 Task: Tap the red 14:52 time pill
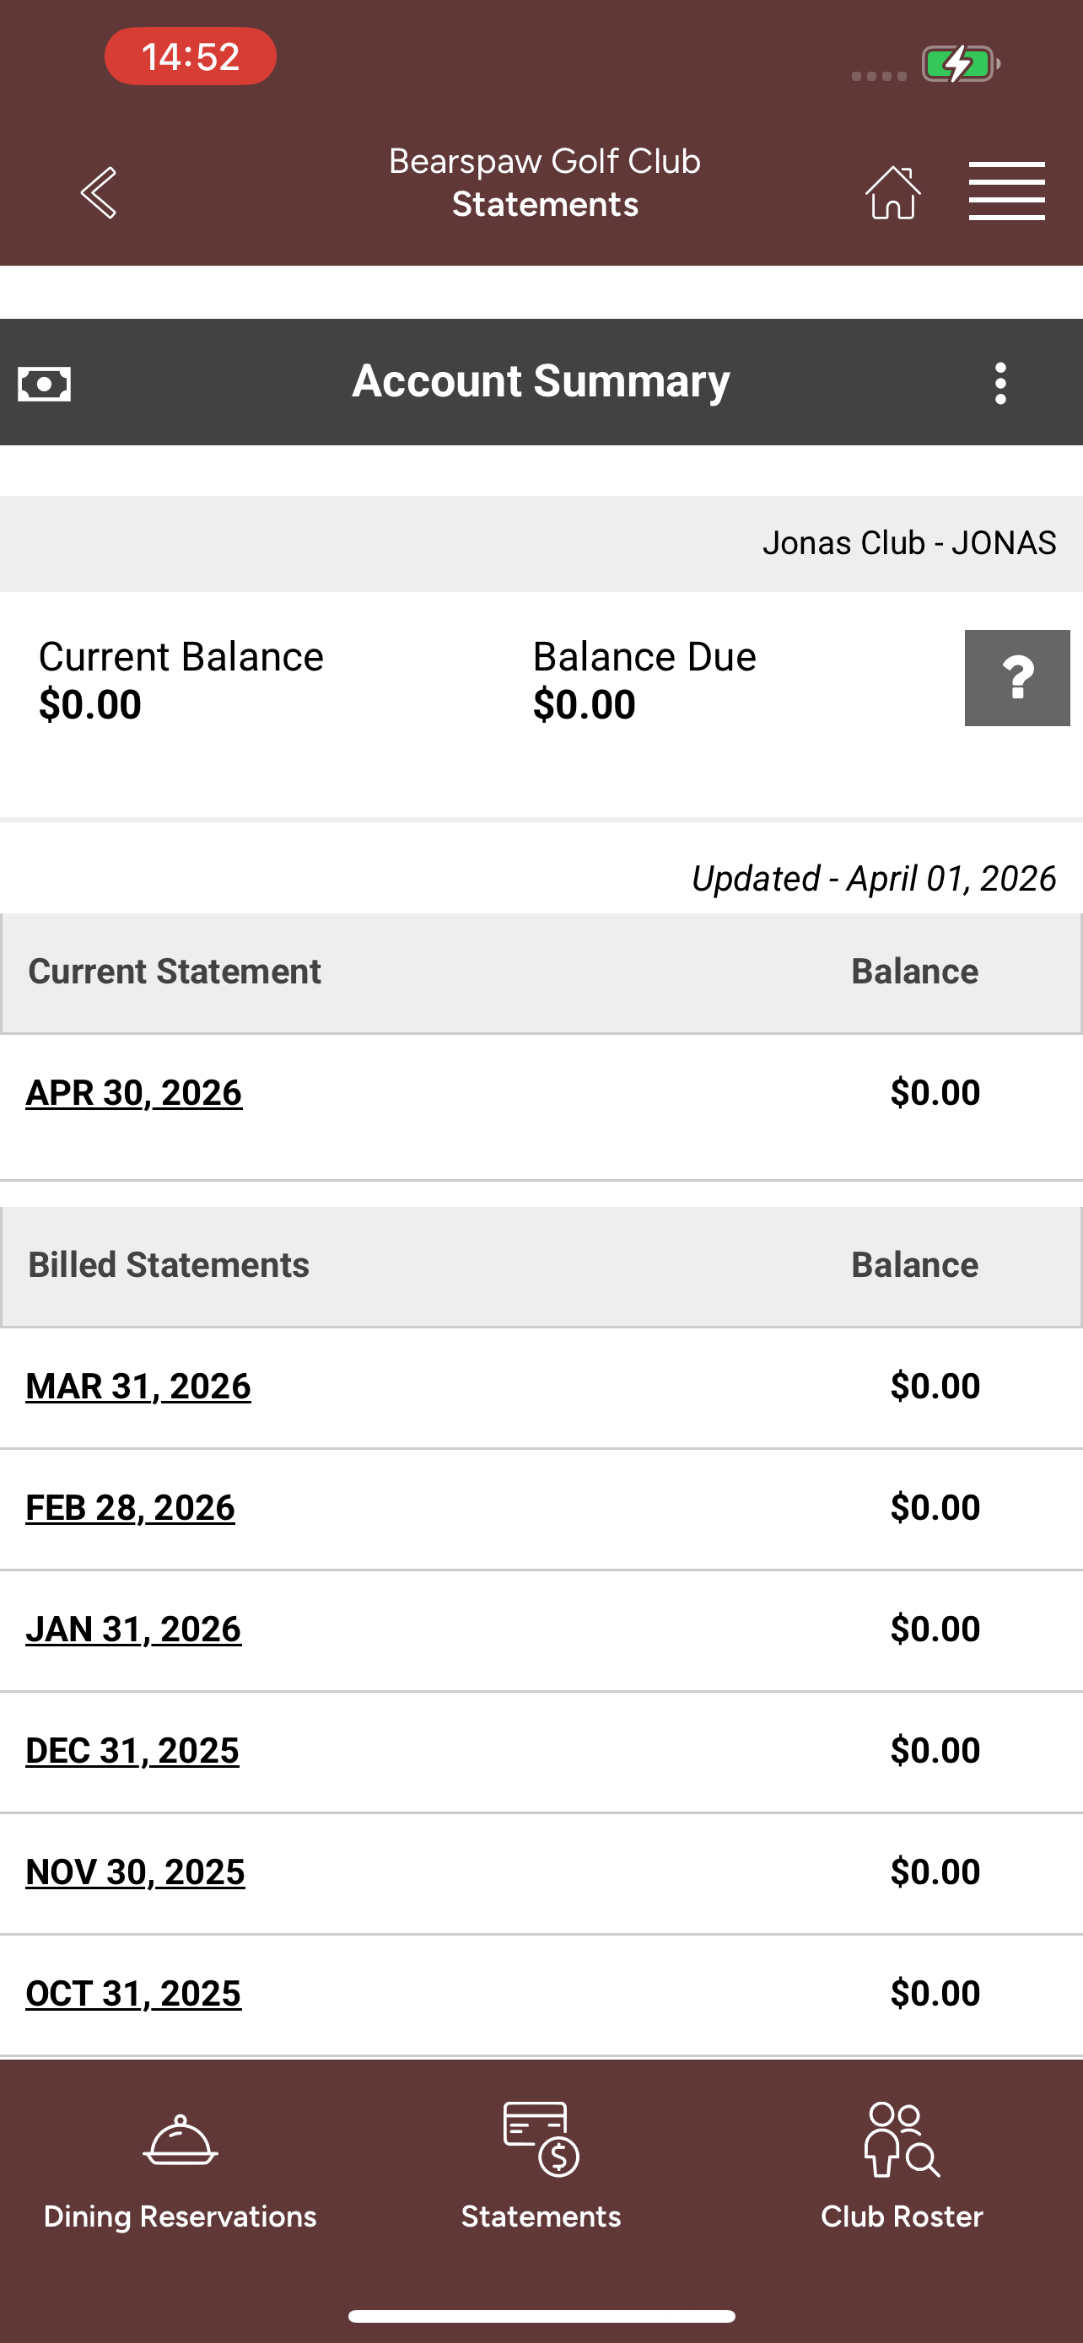click(x=190, y=57)
